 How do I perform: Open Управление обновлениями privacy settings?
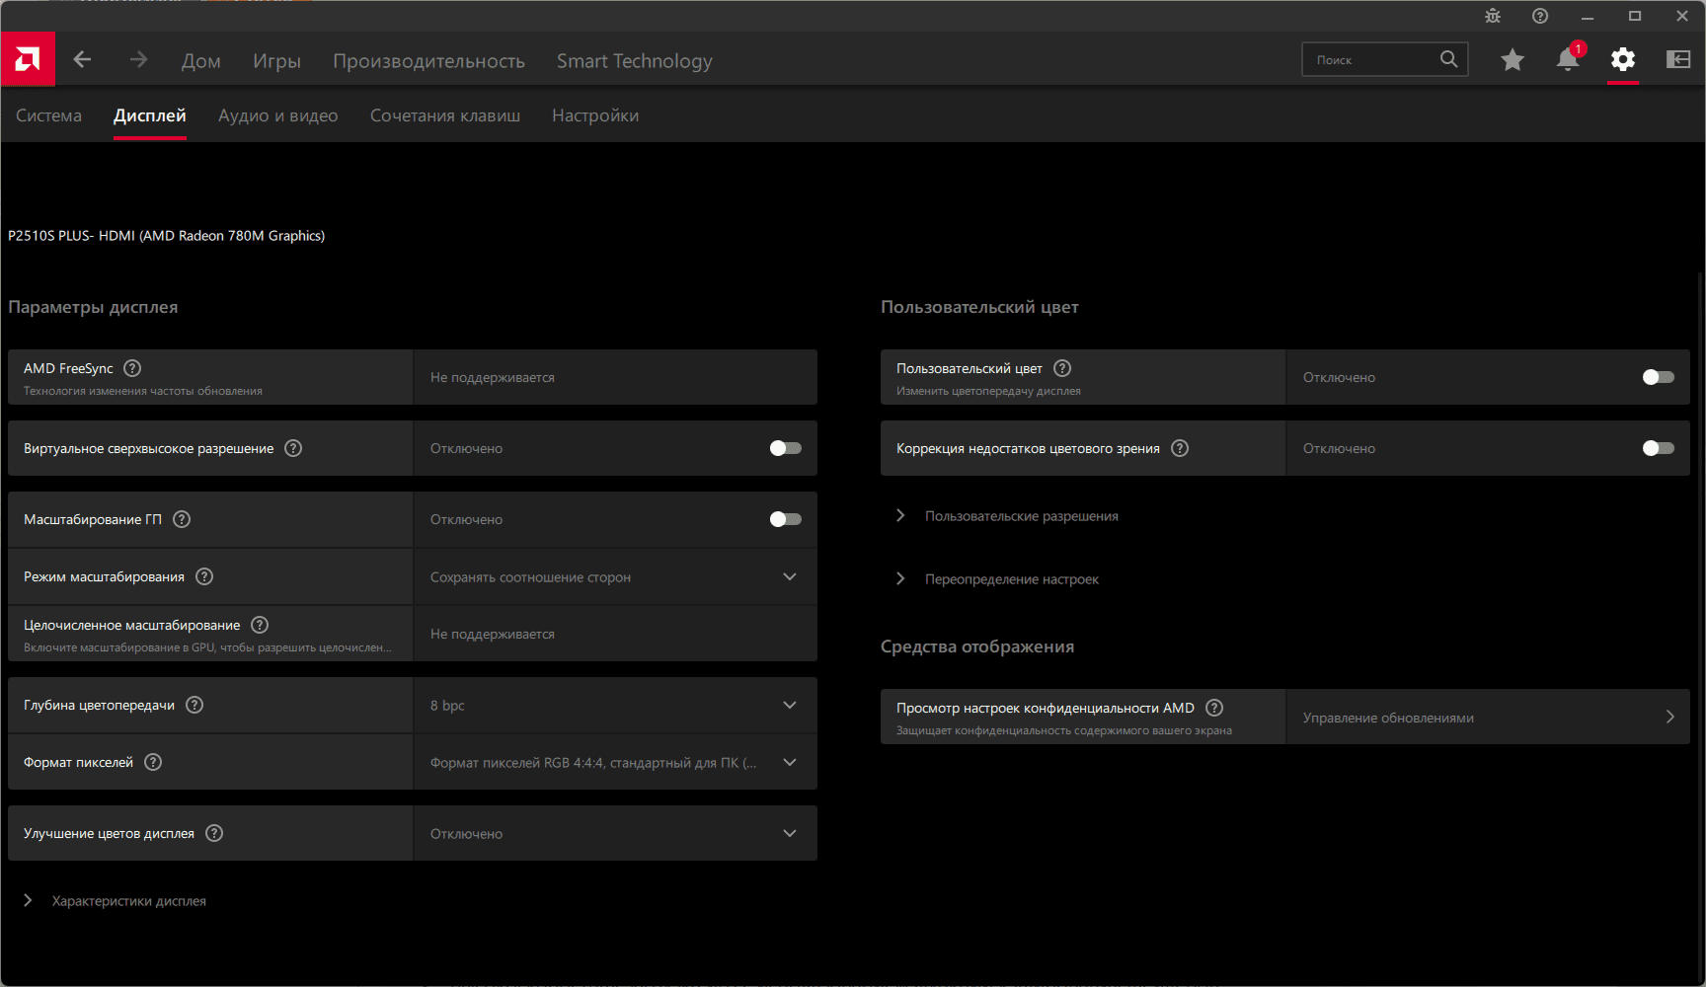coord(1487,718)
